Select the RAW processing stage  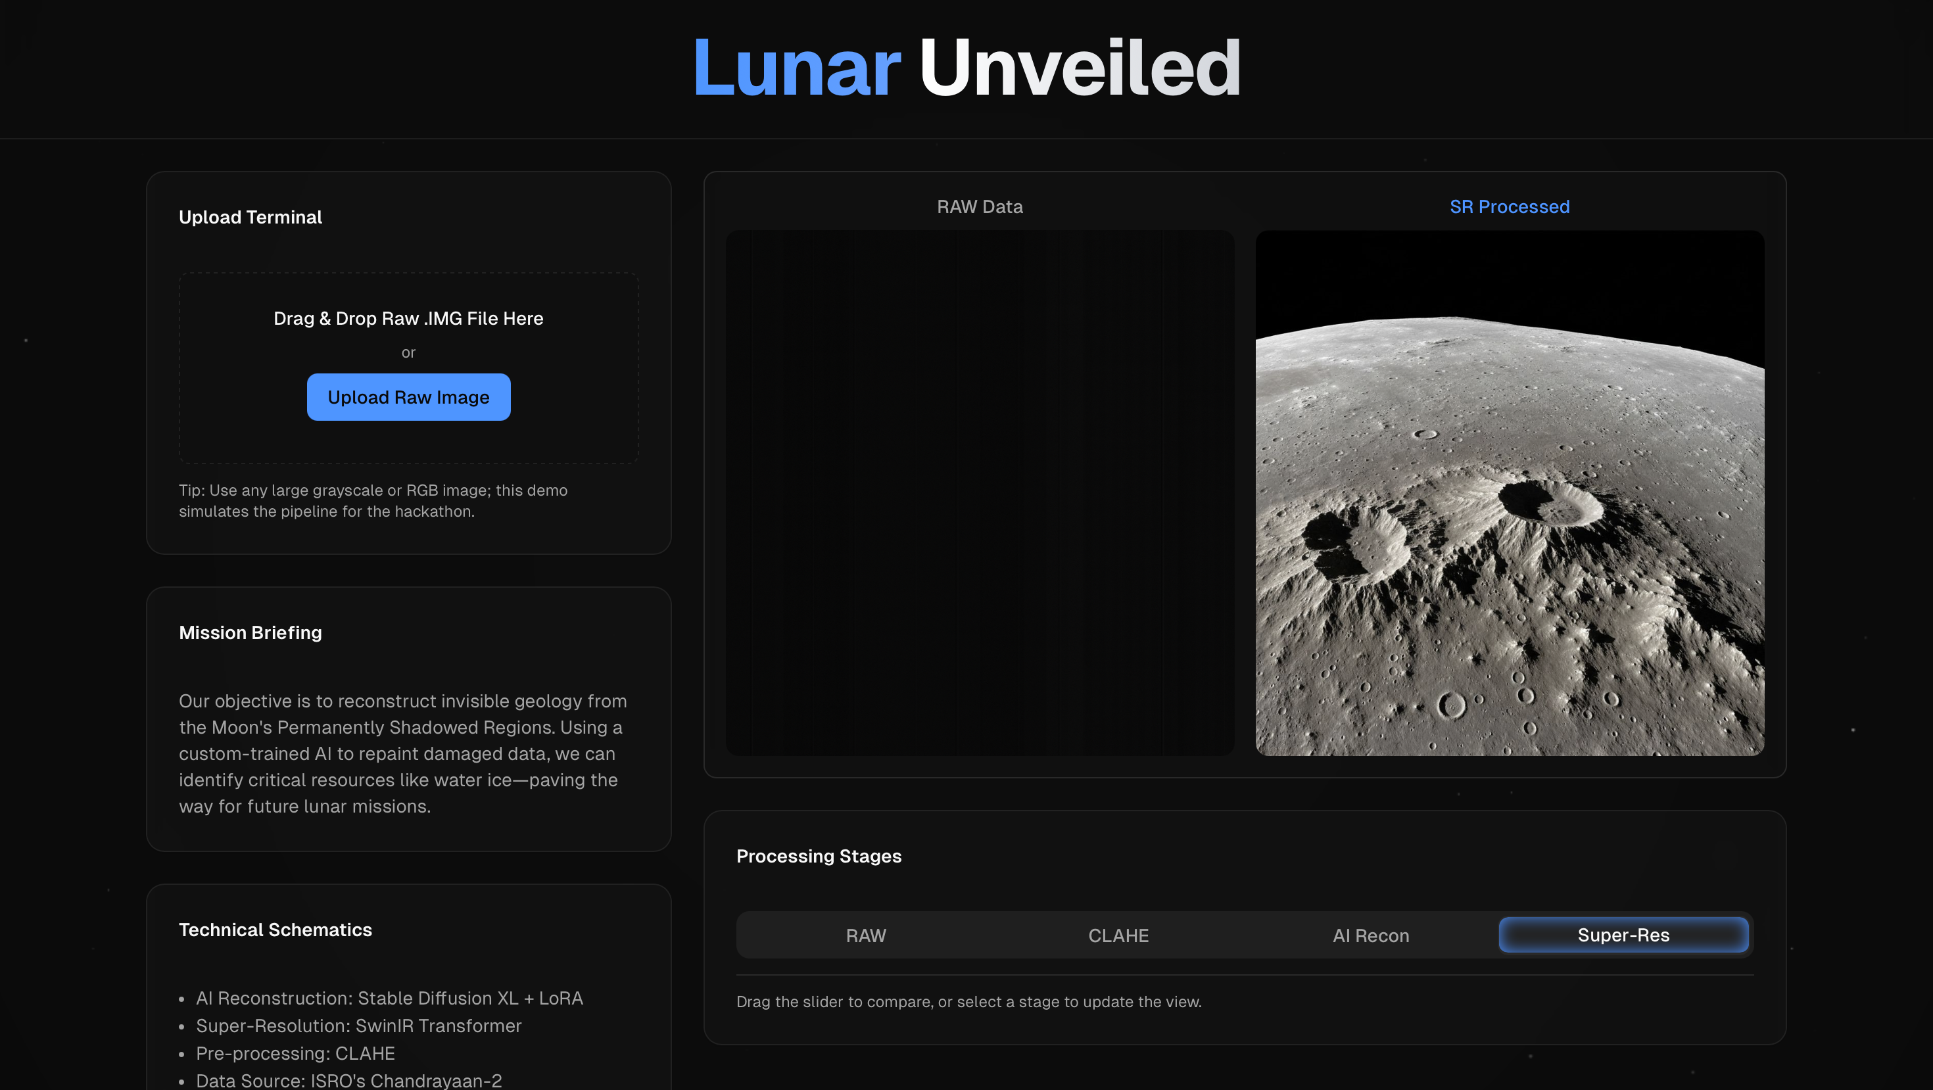[867, 935]
